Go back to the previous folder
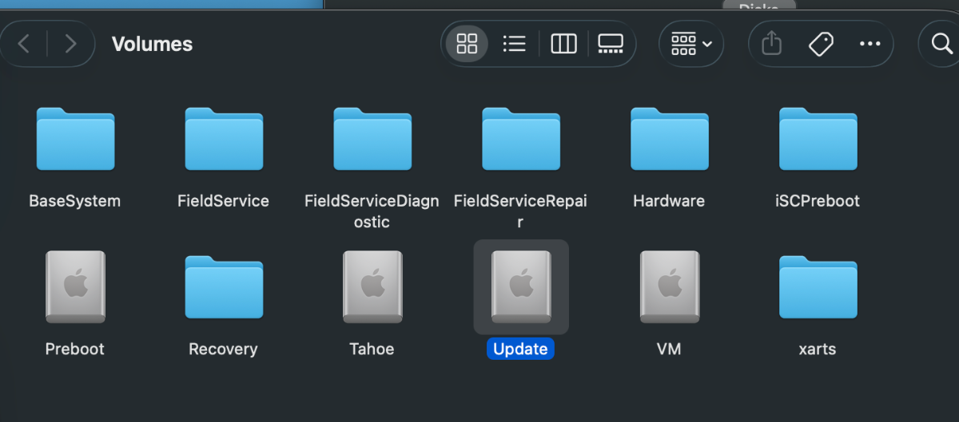The height and width of the screenshot is (422, 959). (x=25, y=44)
